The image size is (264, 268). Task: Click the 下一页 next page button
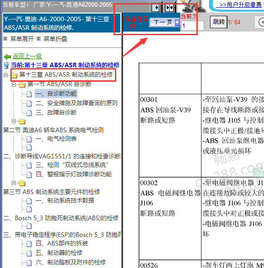[164, 22]
